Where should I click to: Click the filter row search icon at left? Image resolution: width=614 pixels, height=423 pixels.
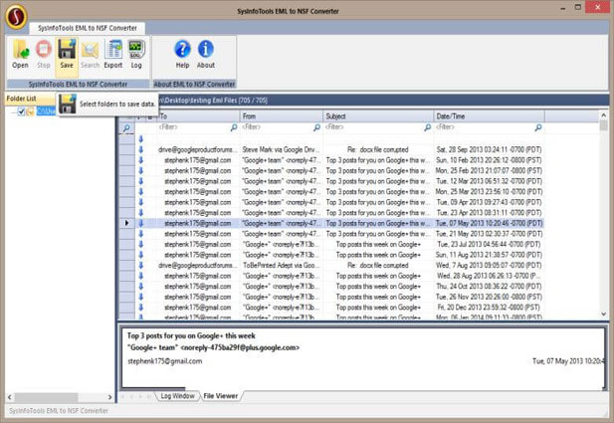point(126,128)
